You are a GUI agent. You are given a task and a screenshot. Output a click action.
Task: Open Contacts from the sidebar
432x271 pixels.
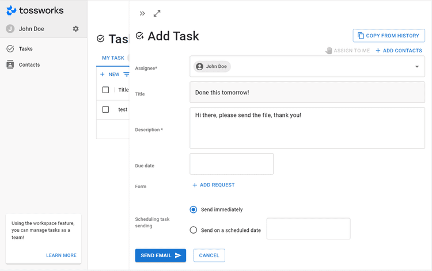(29, 64)
